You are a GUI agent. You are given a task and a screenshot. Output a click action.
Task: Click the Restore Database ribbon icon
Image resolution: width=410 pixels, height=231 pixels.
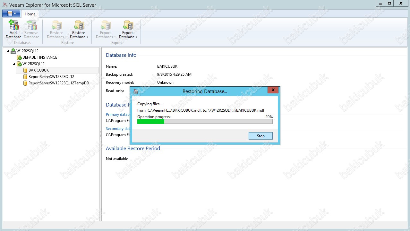tap(79, 25)
